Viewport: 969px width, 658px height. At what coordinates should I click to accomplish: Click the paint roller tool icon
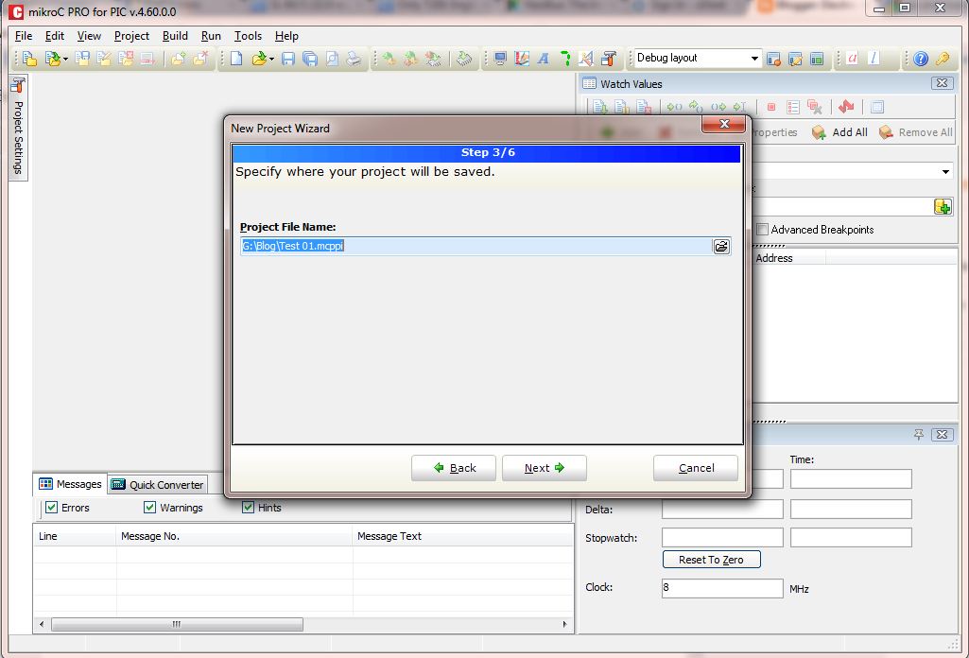[609, 59]
